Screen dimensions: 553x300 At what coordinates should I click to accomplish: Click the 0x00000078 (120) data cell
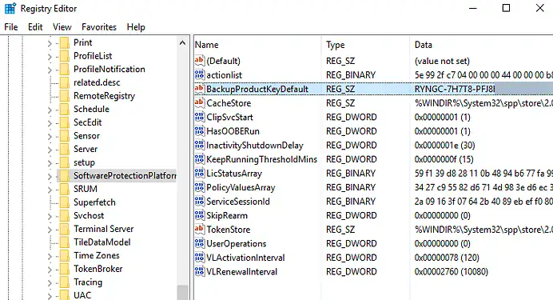[x=447, y=258]
